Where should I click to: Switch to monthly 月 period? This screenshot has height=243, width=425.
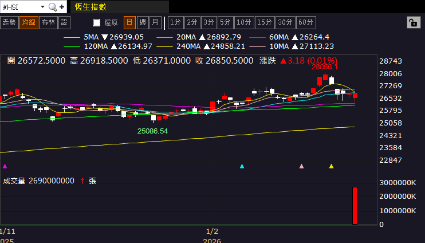[x=155, y=22]
